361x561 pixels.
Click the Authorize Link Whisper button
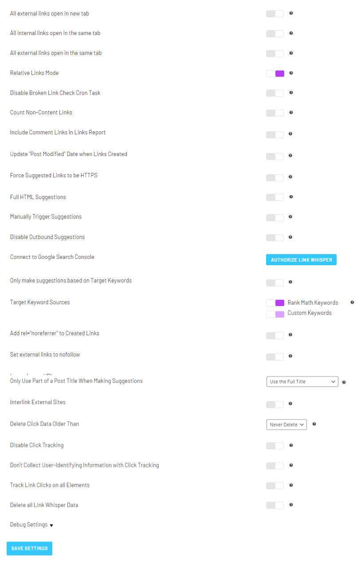(301, 259)
